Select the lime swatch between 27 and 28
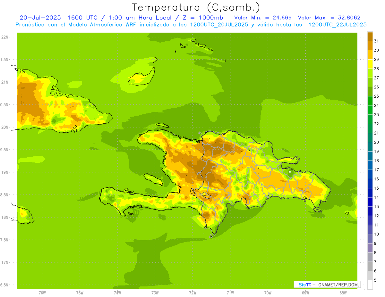 (370, 73)
